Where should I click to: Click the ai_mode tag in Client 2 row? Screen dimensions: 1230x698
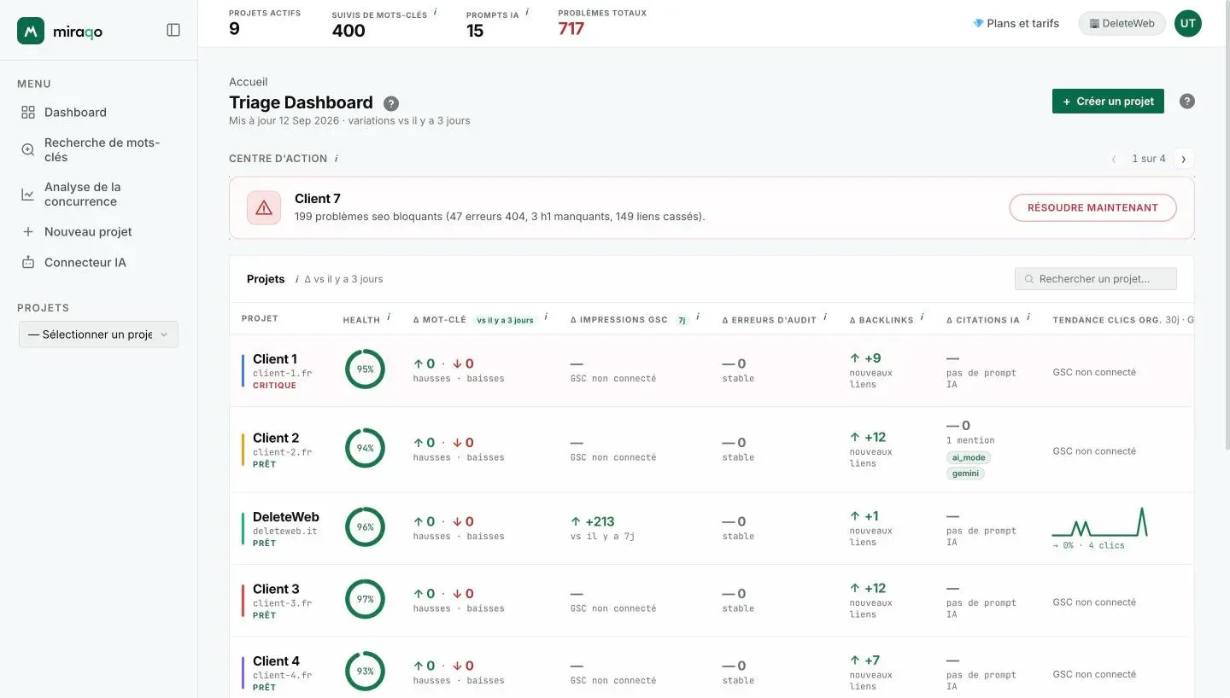[x=968, y=457]
